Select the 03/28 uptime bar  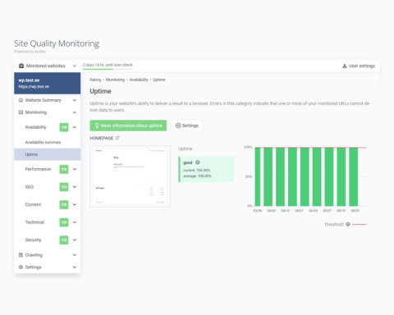click(x=258, y=176)
